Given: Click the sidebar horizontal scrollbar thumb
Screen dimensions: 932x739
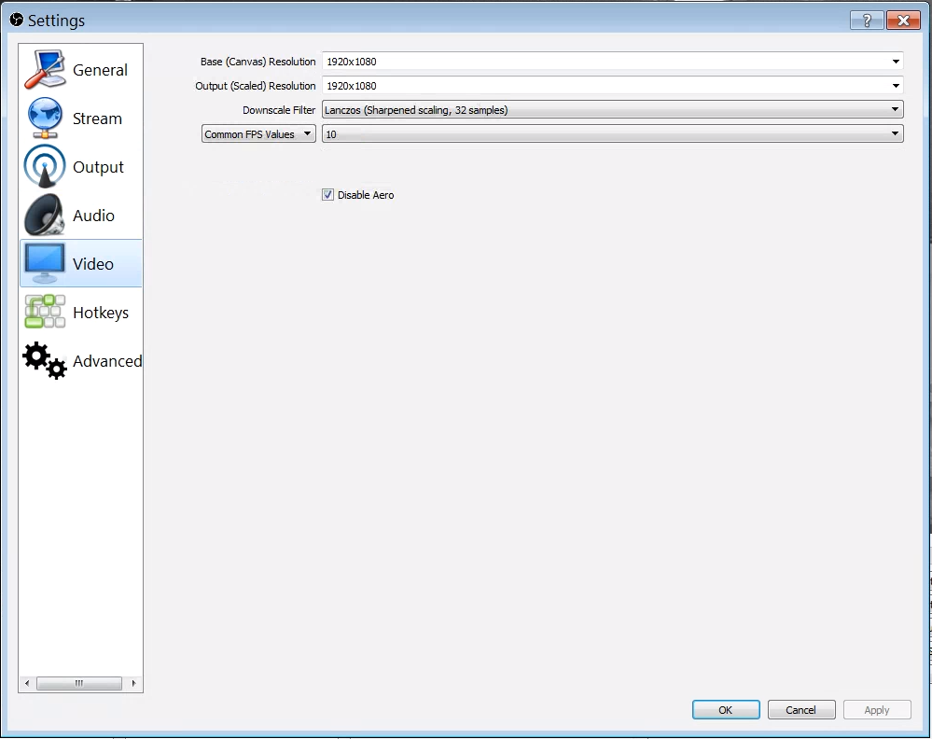Looking at the screenshot, I should (x=79, y=683).
